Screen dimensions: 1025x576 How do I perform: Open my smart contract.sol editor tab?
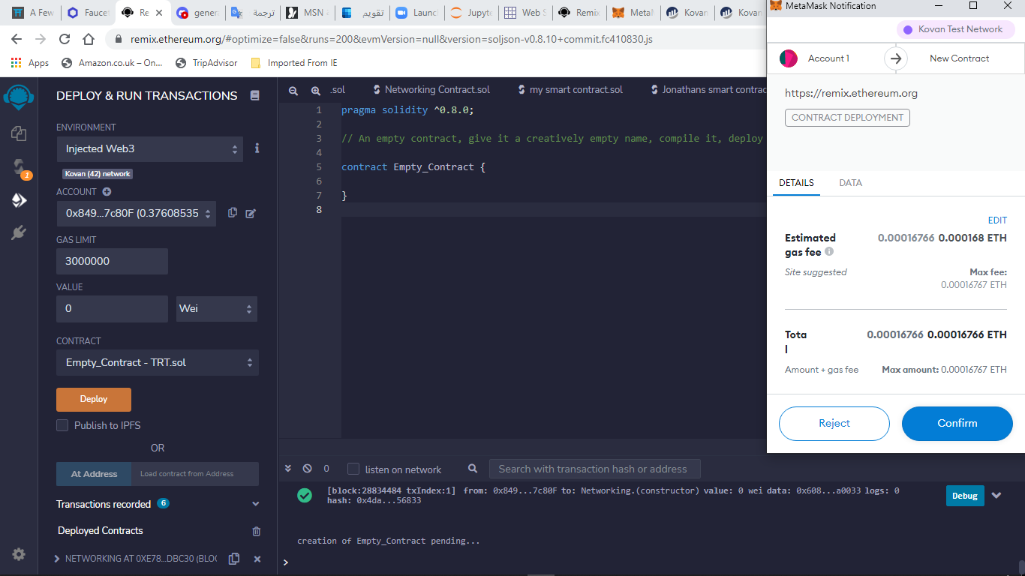click(x=570, y=90)
